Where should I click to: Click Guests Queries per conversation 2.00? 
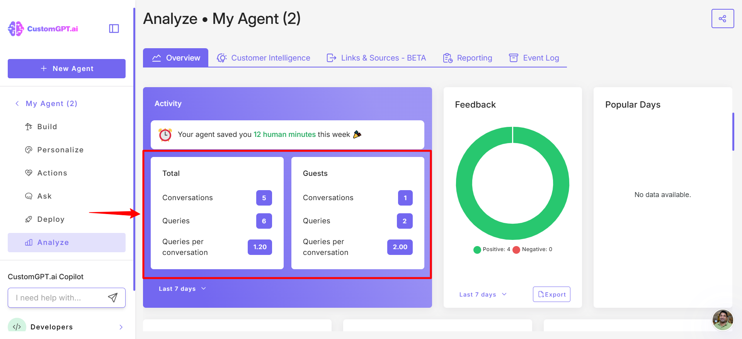(x=400, y=247)
